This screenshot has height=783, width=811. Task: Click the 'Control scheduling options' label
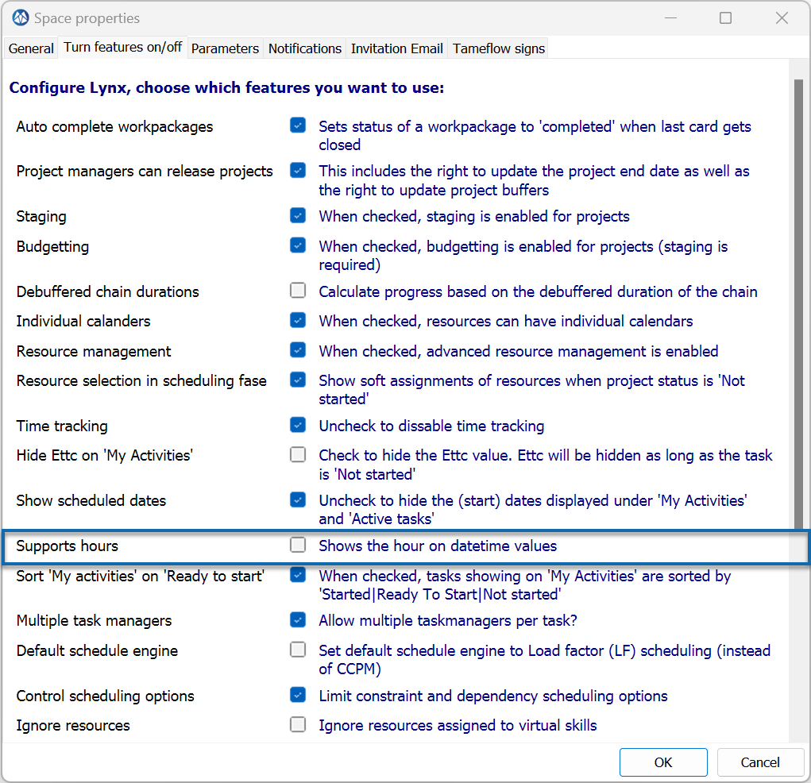tap(105, 696)
